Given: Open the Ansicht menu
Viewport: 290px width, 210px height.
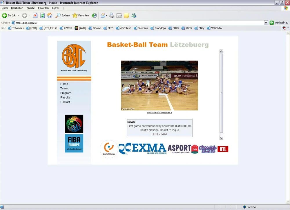Looking at the screenshot, I should tap(30, 8).
